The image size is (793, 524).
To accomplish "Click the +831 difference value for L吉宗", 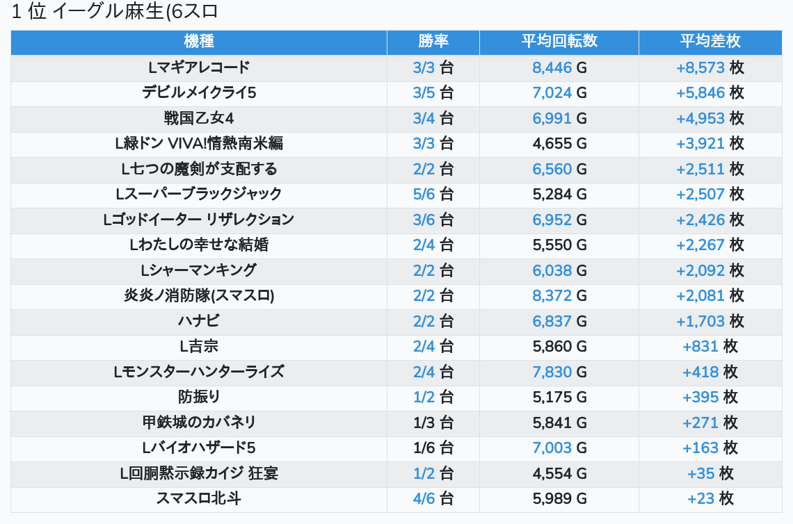I will [700, 346].
